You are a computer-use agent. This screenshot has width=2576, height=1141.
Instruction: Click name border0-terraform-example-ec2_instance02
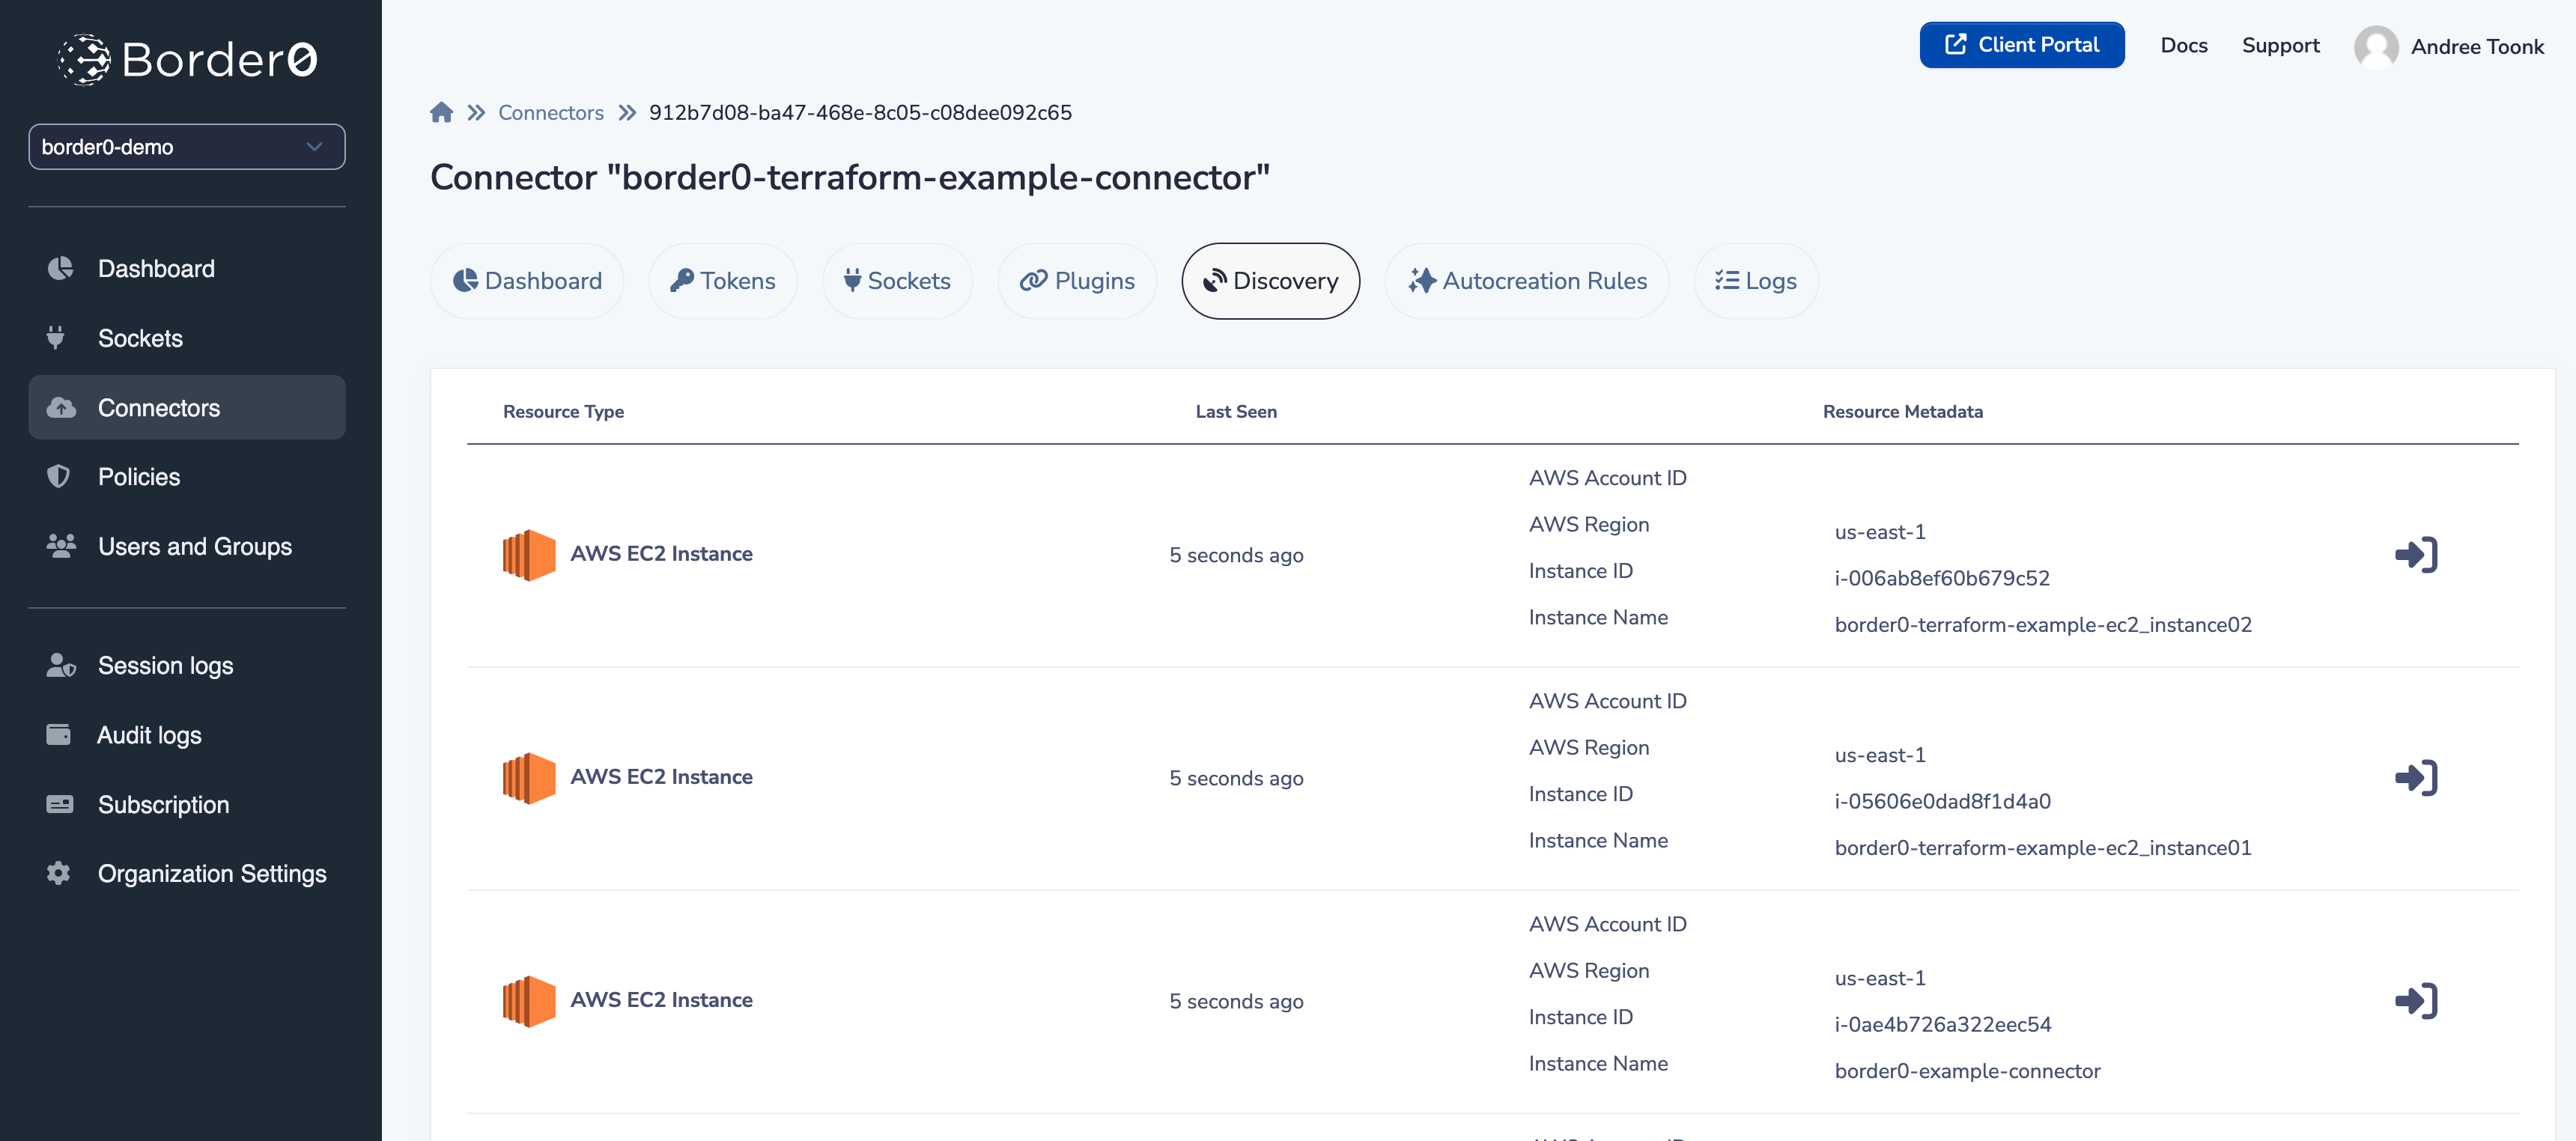2043,625
